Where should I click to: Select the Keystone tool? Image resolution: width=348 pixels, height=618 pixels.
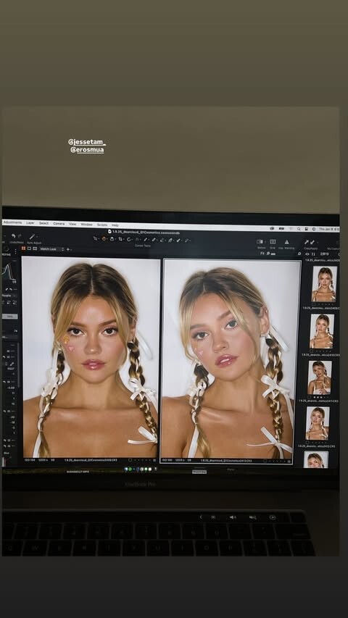(x=137, y=239)
